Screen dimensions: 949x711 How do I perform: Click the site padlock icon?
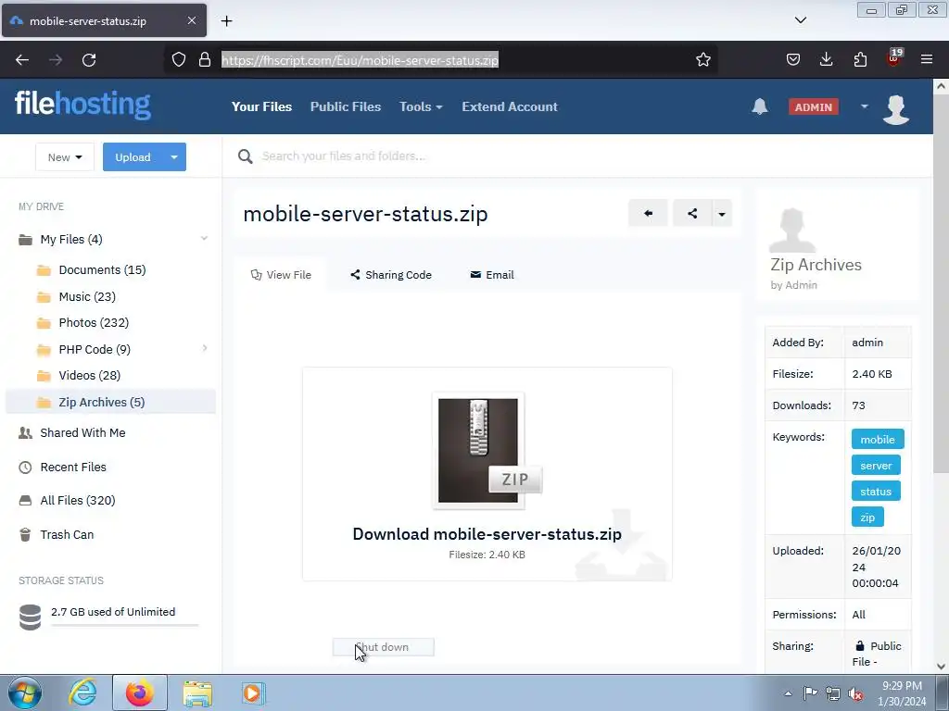[x=205, y=59]
